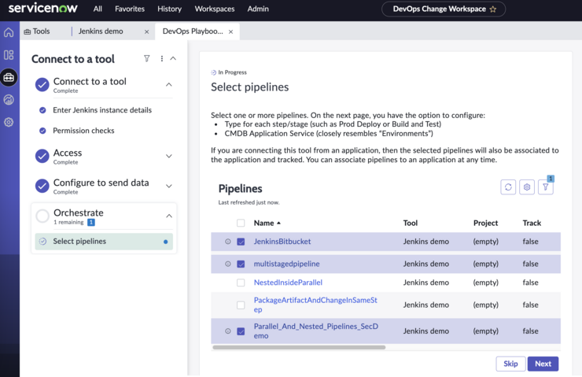The height and width of the screenshot is (377, 582).
Task: Open the Admin menu
Action: 258,9
